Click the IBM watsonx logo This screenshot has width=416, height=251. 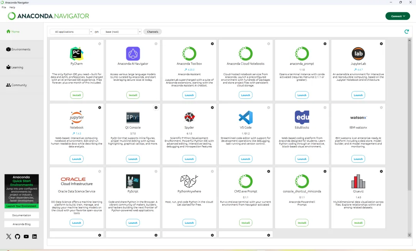pyautogui.click(x=358, y=118)
